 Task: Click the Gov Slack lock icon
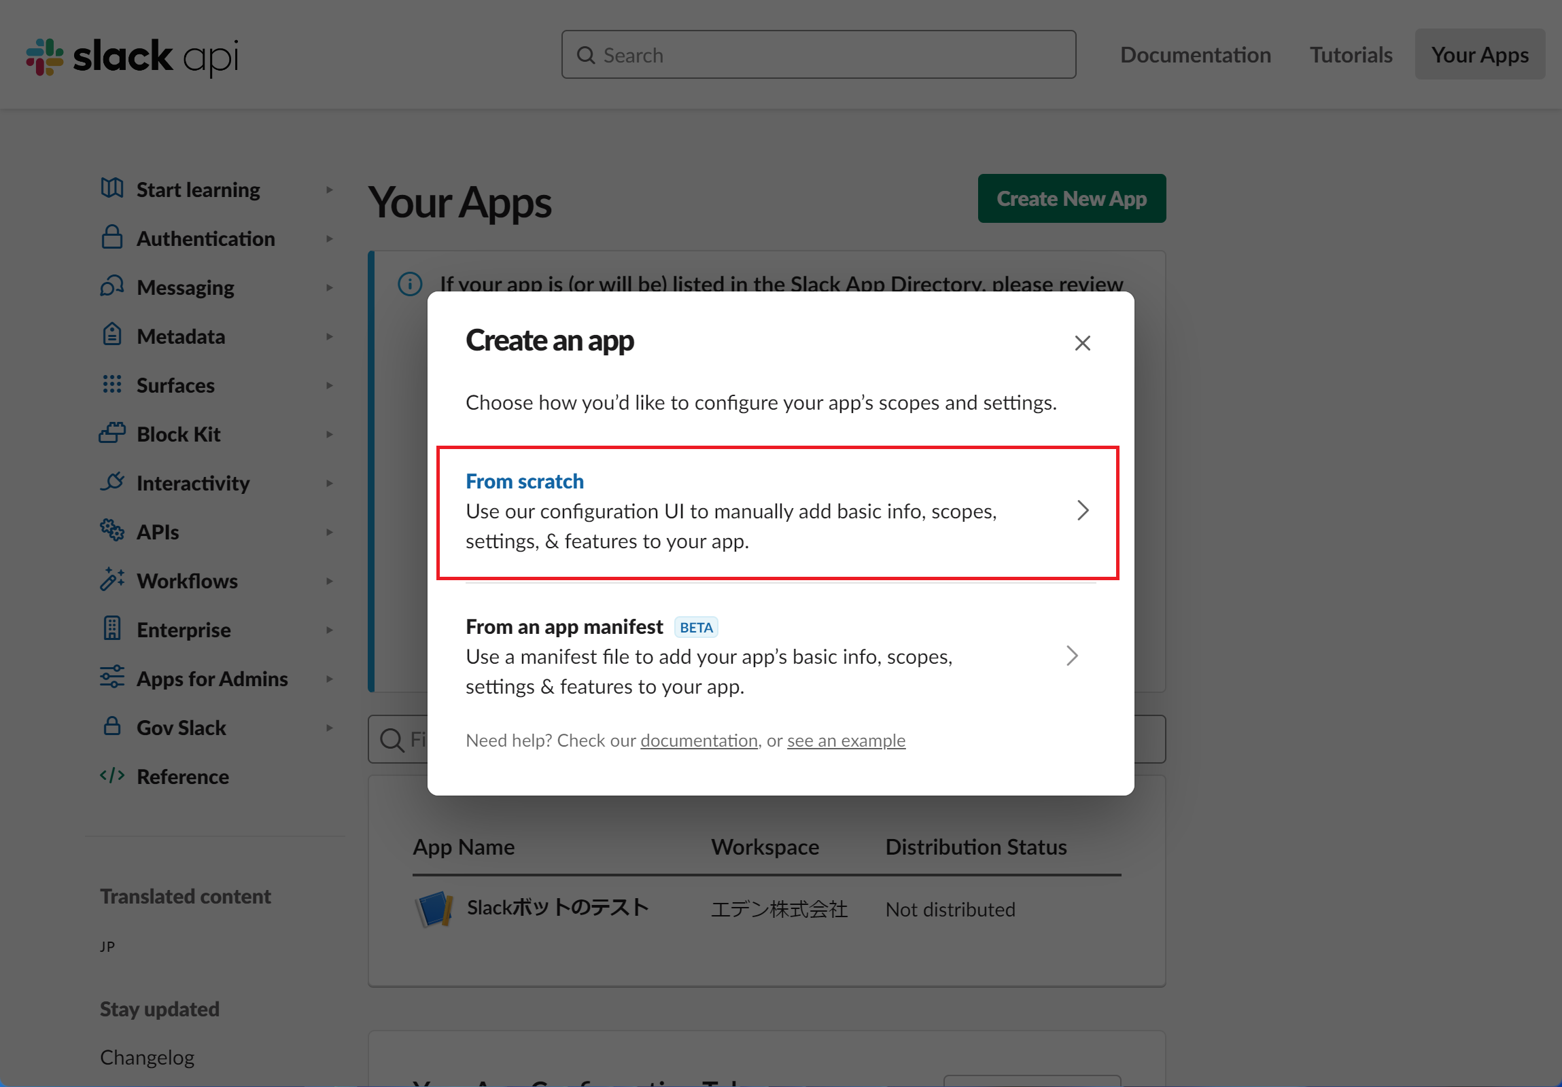(112, 727)
